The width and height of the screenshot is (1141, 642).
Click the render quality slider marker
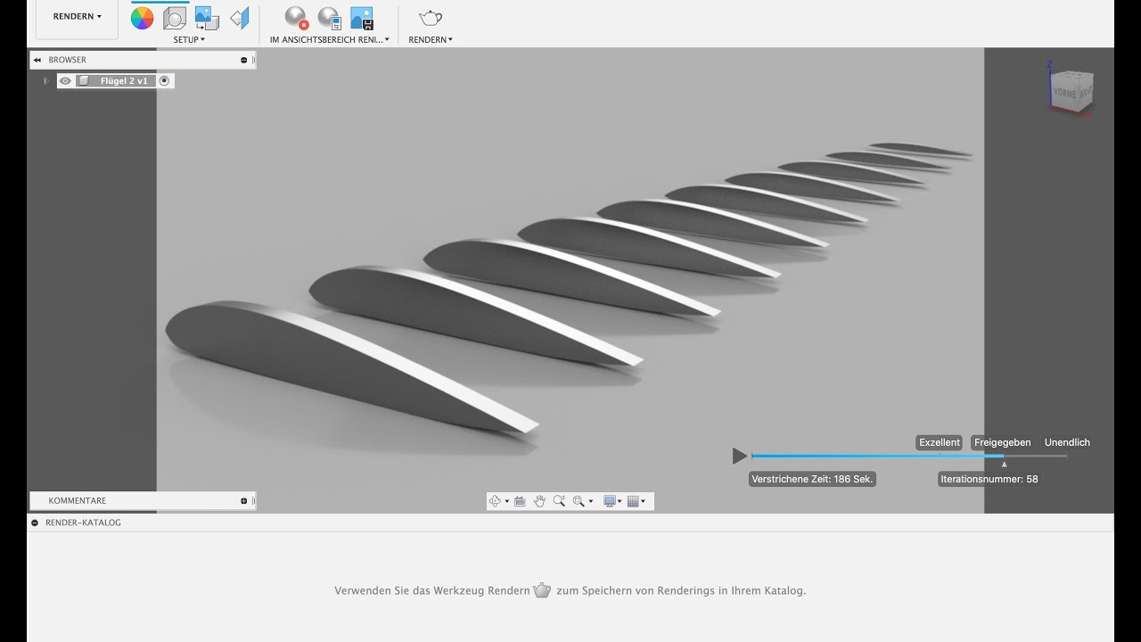(x=1004, y=464)
